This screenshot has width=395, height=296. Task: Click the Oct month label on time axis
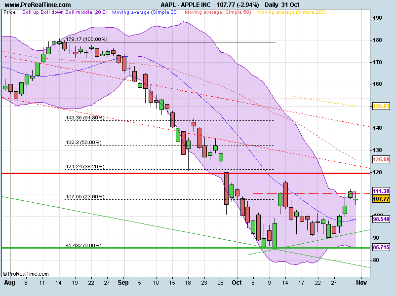click(237, 283)
